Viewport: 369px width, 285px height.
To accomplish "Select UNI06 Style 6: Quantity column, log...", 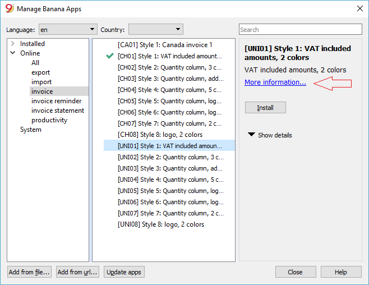I will tap(170, 202).
